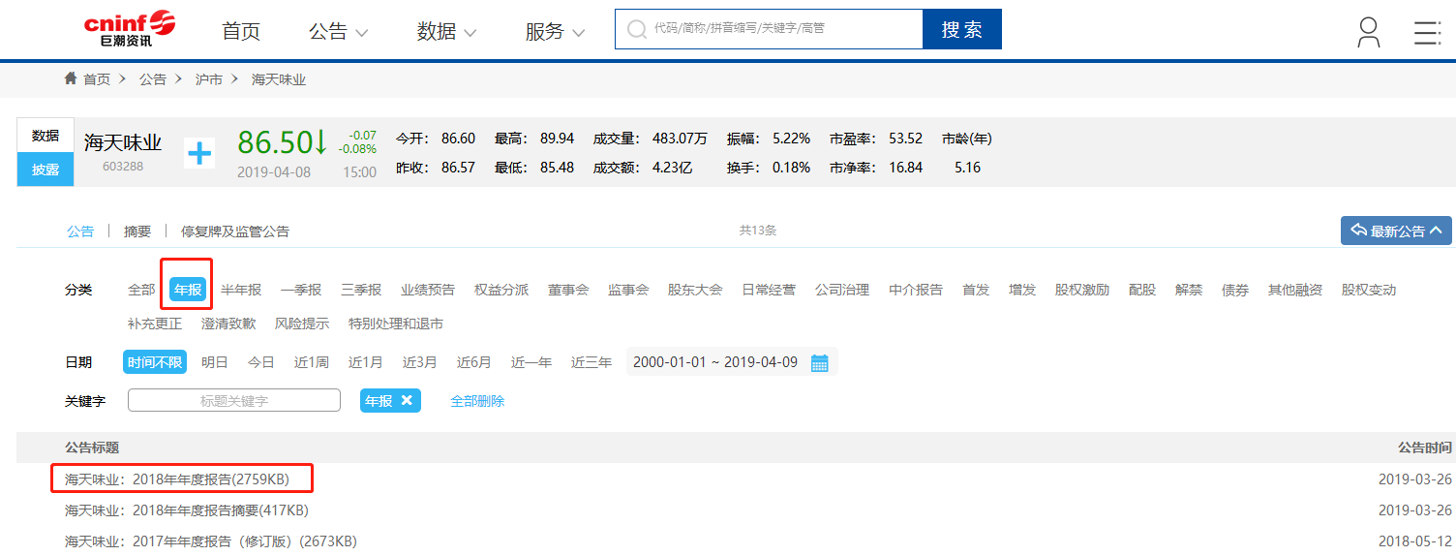Select 中介报告 category filter
The image size is (1456, 556).
click(916, 290)
